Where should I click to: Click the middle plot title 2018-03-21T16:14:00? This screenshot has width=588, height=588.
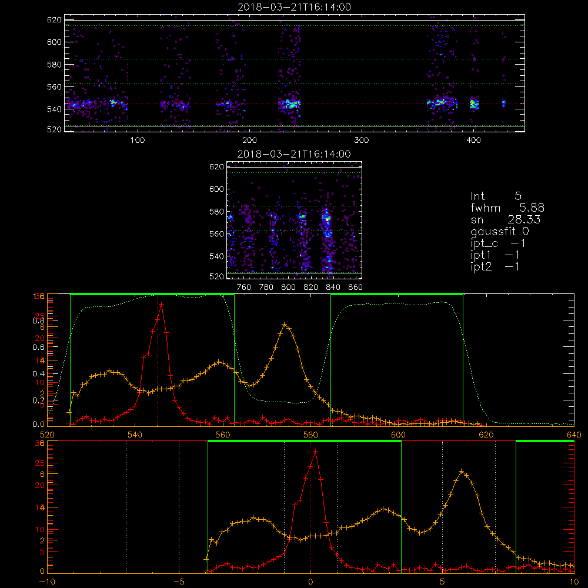[294, 154]
